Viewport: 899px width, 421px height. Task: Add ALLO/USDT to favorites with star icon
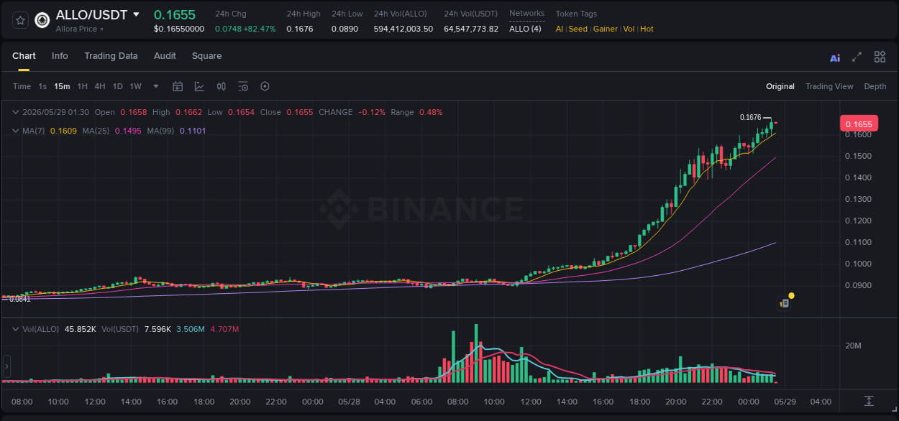click(x=20, y=20)
